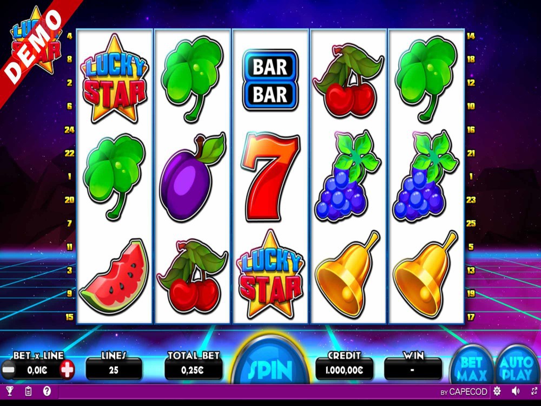Click the watermelon symbol on first reel
This screenshot has height=406, width=541.
[x=115, y=276]
